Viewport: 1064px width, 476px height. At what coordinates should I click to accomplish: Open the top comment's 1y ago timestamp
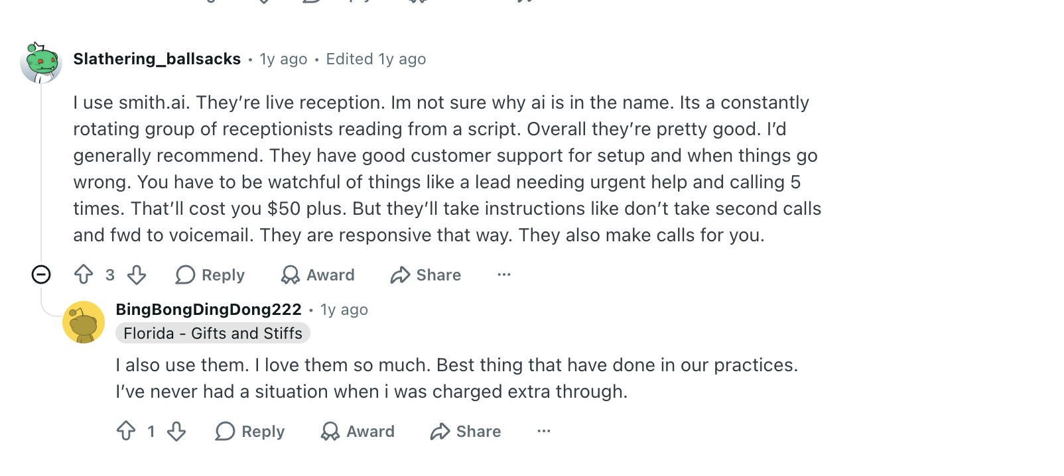[x=284, y=59]
